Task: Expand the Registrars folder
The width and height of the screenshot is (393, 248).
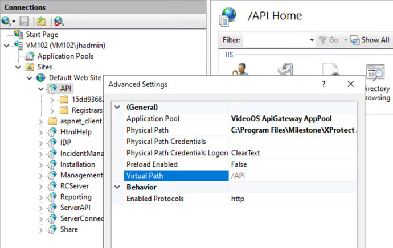Action: point(52,110)
